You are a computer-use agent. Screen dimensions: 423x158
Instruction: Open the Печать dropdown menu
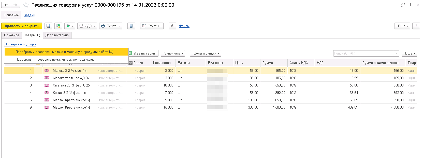click(111, 26)
